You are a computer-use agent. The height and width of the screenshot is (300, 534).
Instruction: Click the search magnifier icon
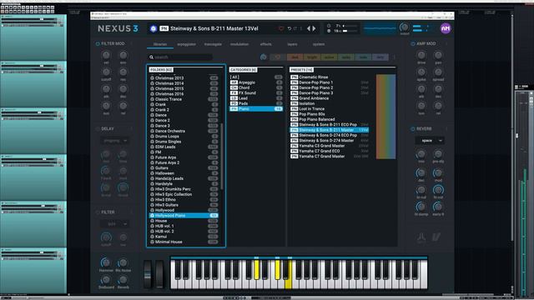pos(152,57)
